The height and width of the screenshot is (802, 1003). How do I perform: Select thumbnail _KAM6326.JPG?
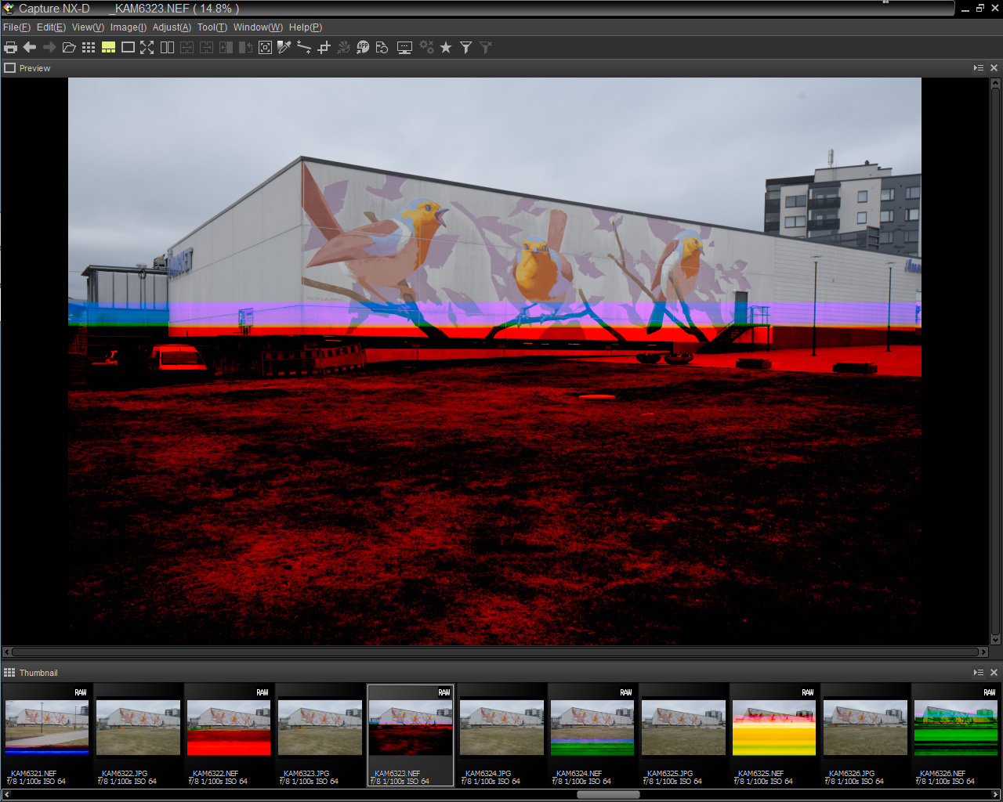pyautogui.click(x=865, y=735)
